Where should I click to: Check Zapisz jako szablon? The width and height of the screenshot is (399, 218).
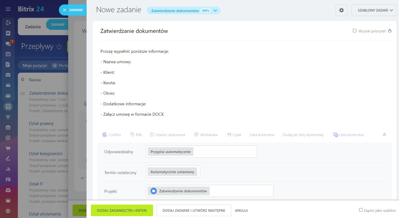(361, 210)
